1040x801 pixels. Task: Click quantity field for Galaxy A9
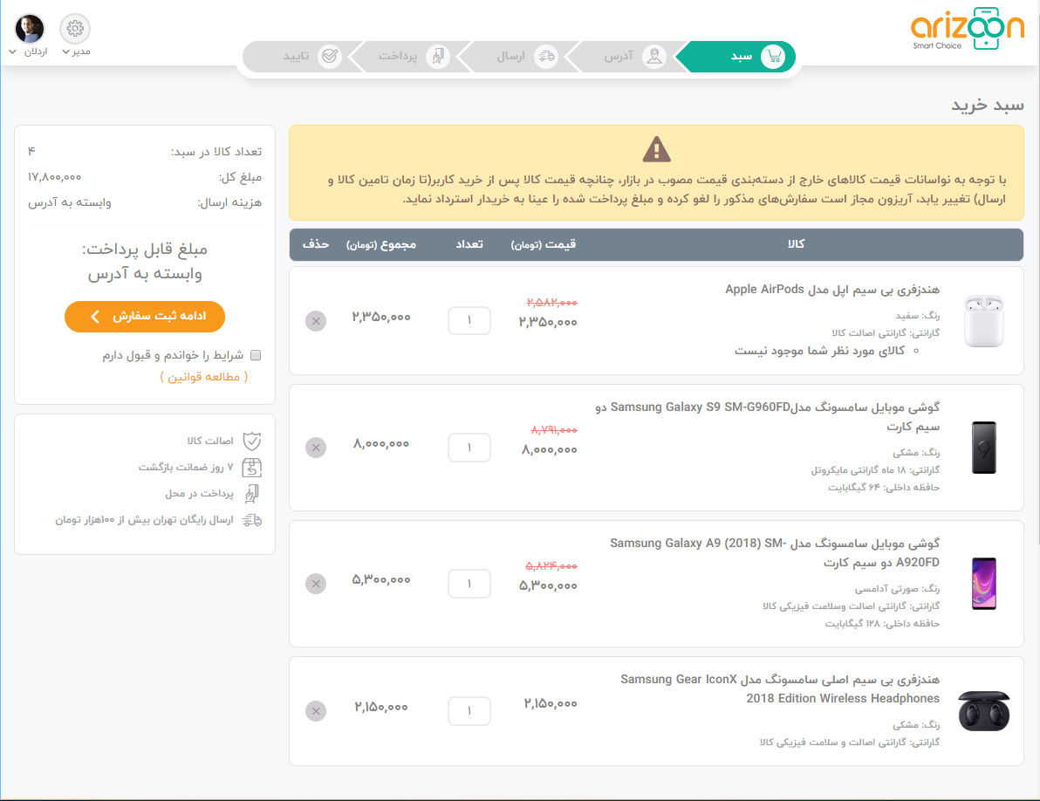point(469,584)
